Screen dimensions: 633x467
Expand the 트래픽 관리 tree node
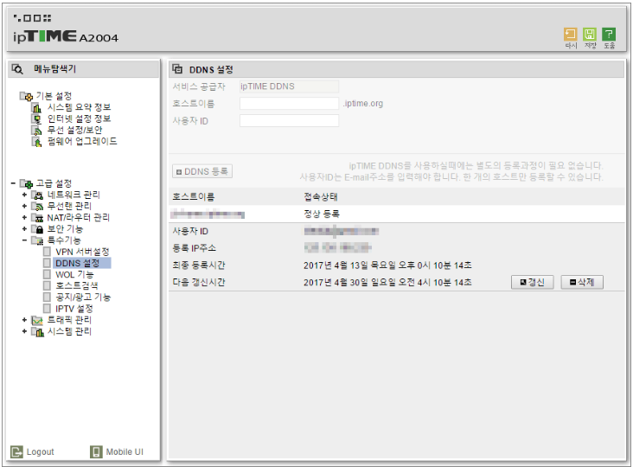click(x=24, y=320)
